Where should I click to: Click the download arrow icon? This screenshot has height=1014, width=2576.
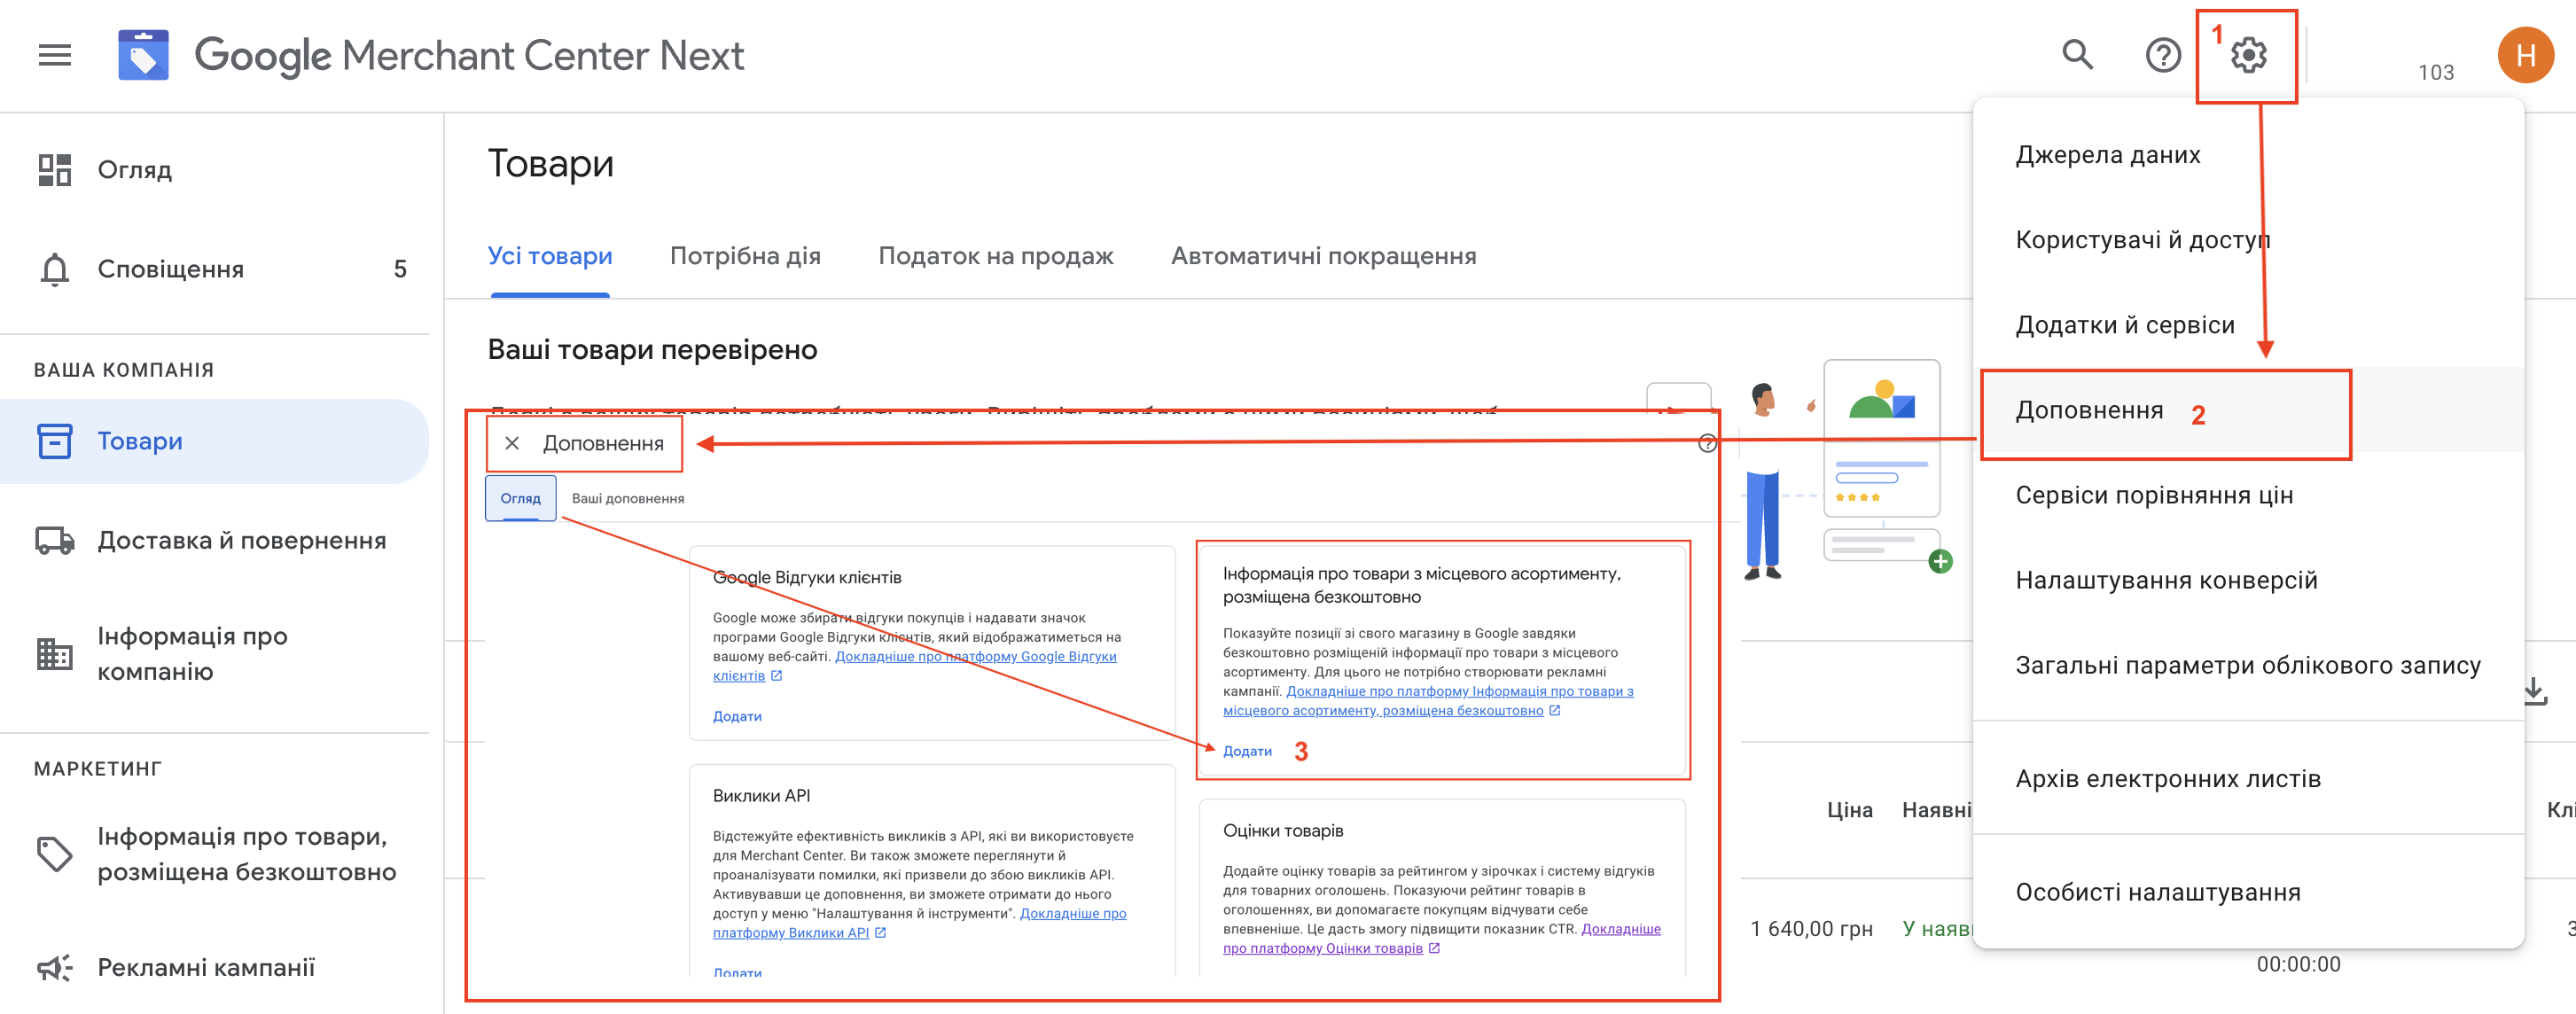[x=2535, y=690]
